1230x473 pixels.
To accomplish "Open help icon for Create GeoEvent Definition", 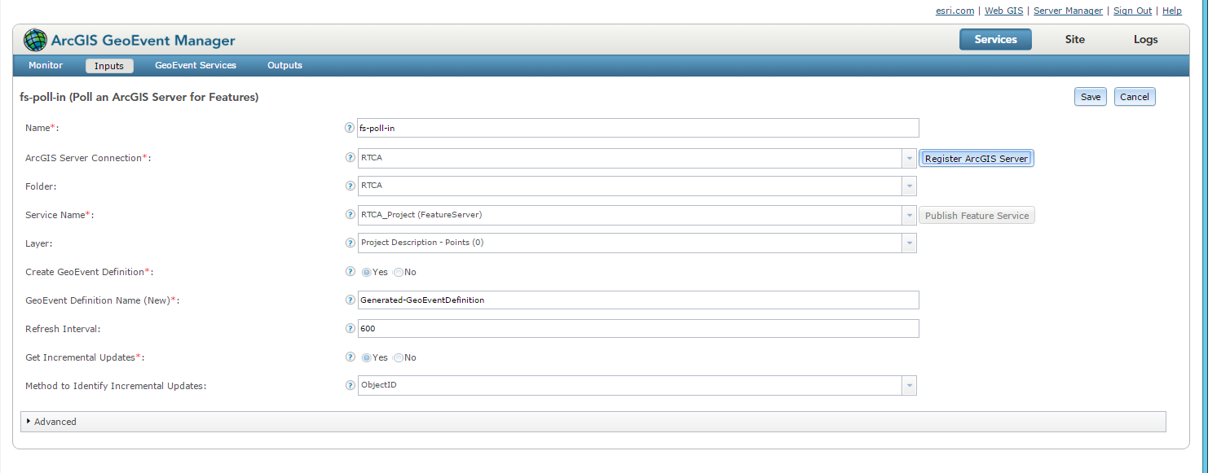I will (350, 272).
